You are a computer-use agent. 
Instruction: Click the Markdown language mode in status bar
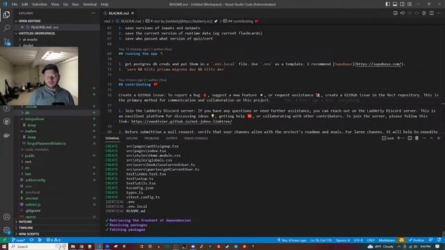coord(387,240)
